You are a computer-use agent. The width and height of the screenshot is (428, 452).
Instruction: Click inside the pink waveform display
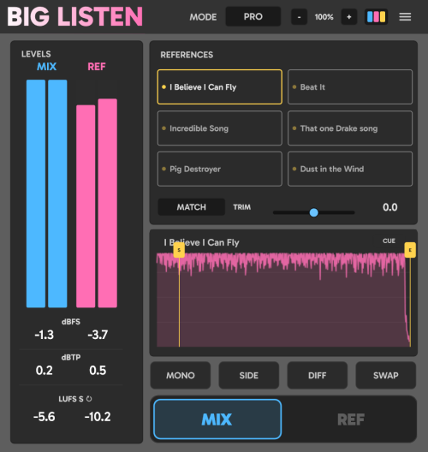point(283,300)
